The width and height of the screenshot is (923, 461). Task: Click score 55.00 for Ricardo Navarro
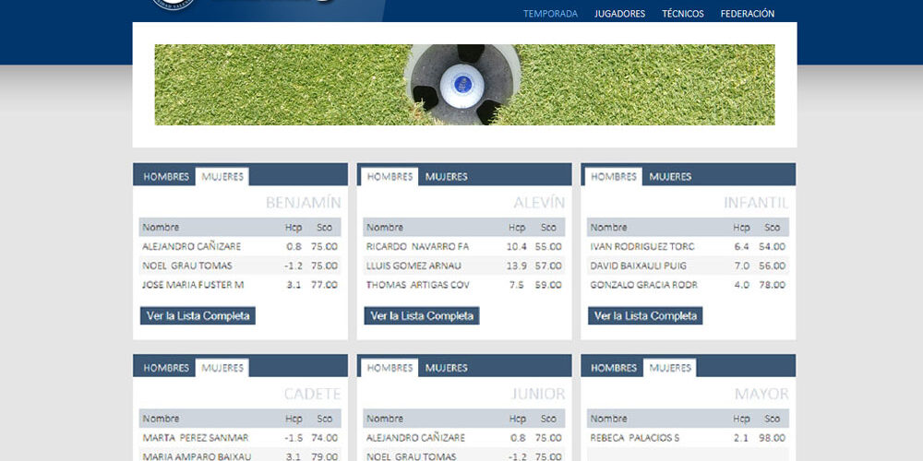(x=548, y=246)
